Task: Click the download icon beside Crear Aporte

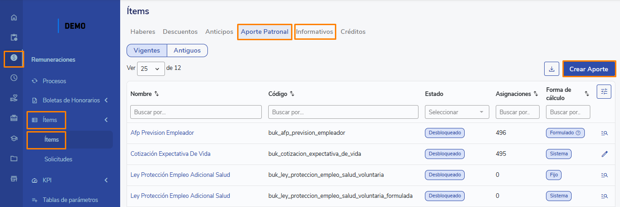Action: pos(551,69)
